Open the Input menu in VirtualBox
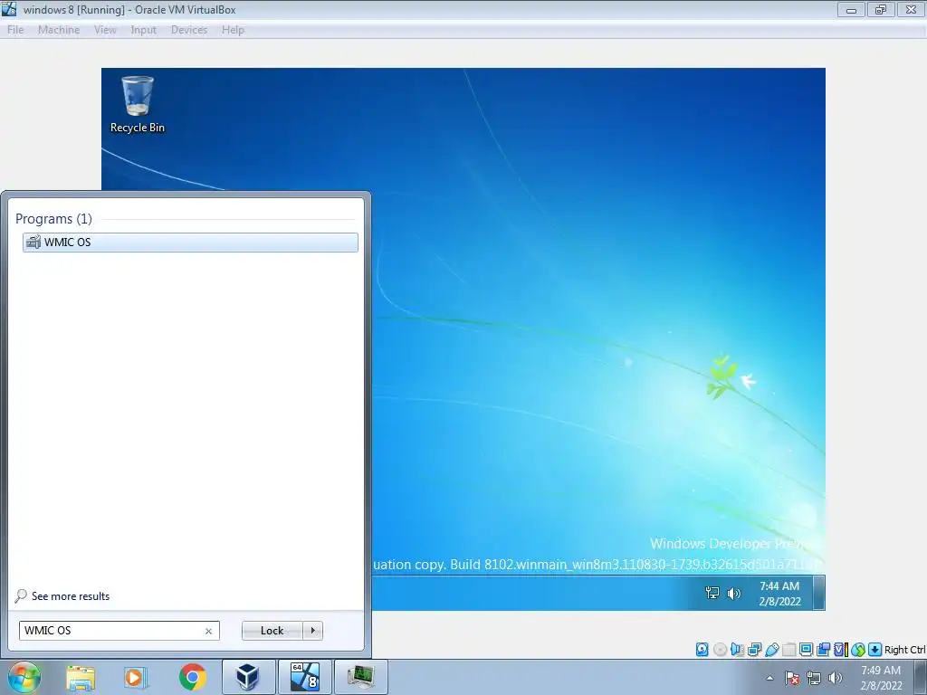 point(144,30)
